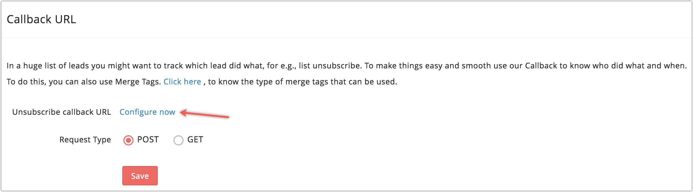Open the "Configure now" link
693x192 pixels.
(x=147, y=112)
